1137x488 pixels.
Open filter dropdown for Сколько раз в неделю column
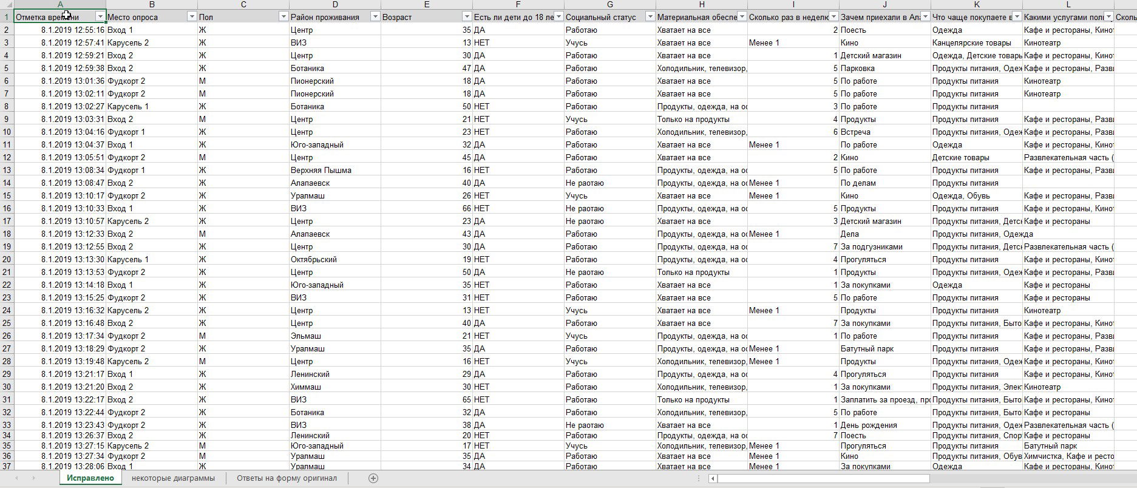833,17
